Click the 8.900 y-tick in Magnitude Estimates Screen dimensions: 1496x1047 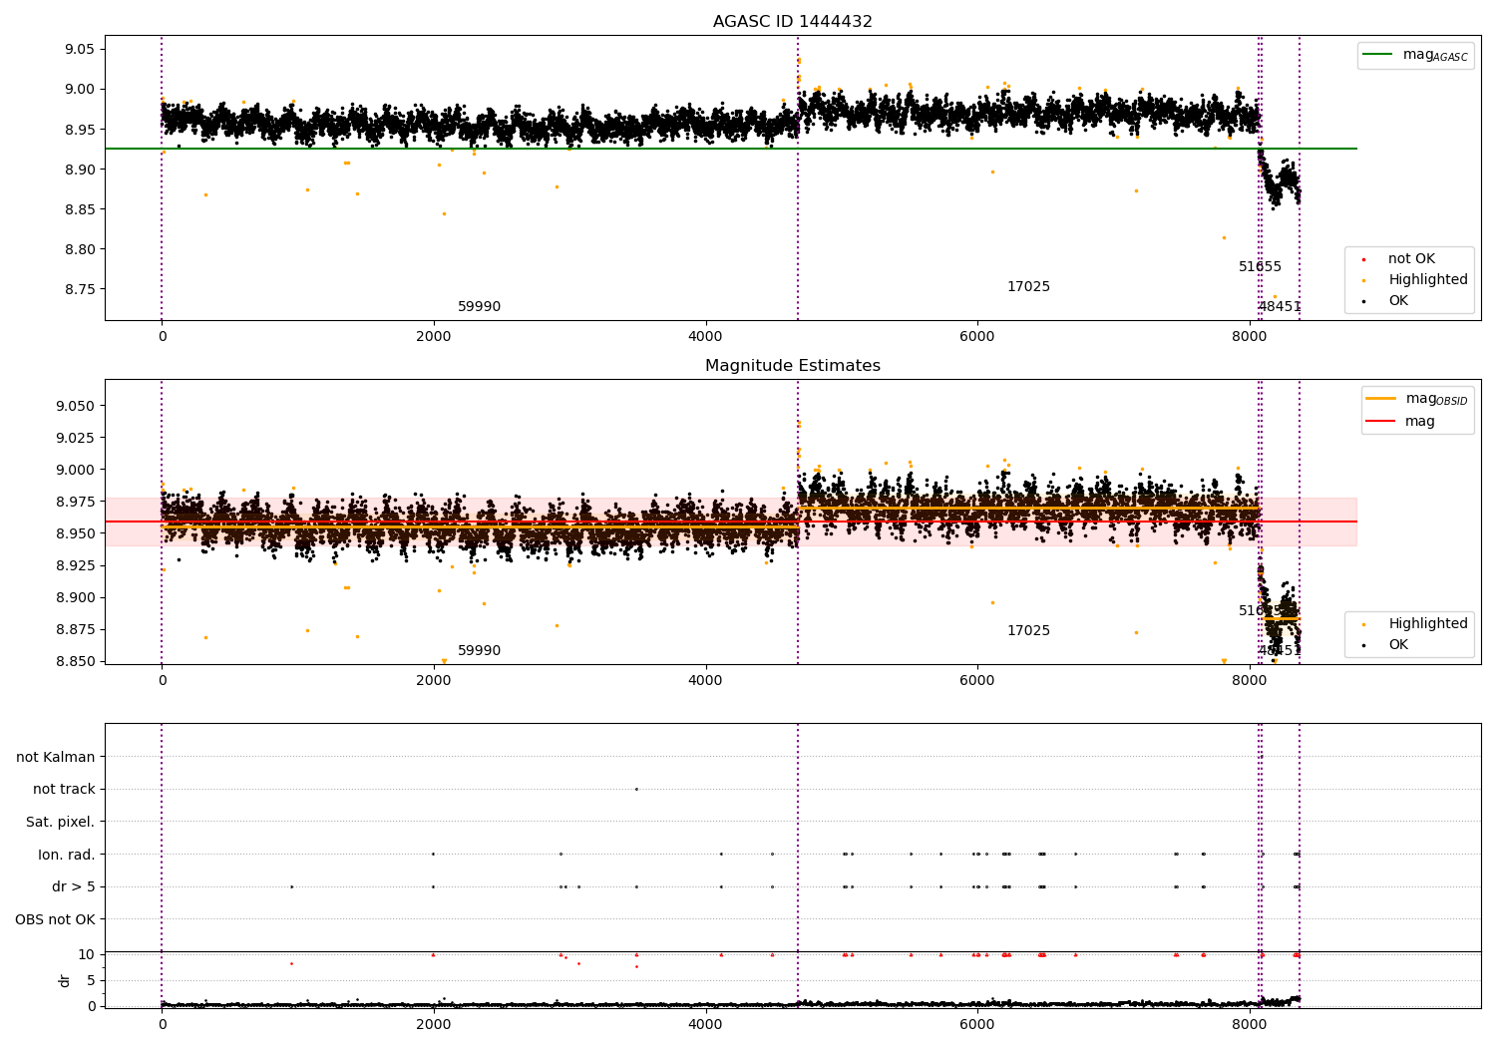click(75, 597)
